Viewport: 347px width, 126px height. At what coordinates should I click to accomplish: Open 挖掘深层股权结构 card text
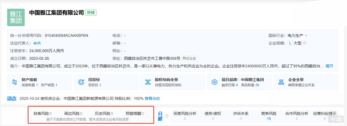(x=168, y=85)
